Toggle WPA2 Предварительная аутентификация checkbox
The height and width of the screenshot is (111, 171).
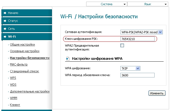pos(122,46)
